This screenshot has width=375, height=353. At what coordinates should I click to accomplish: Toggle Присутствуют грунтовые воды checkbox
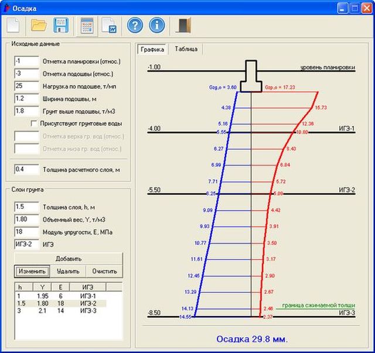pos(34,124)
